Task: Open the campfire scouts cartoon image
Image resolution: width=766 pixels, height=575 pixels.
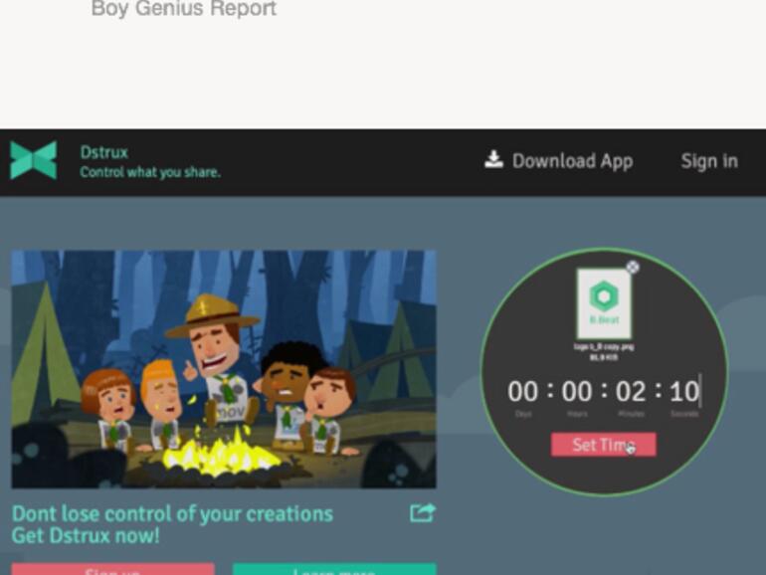Action: coord(224,369)
